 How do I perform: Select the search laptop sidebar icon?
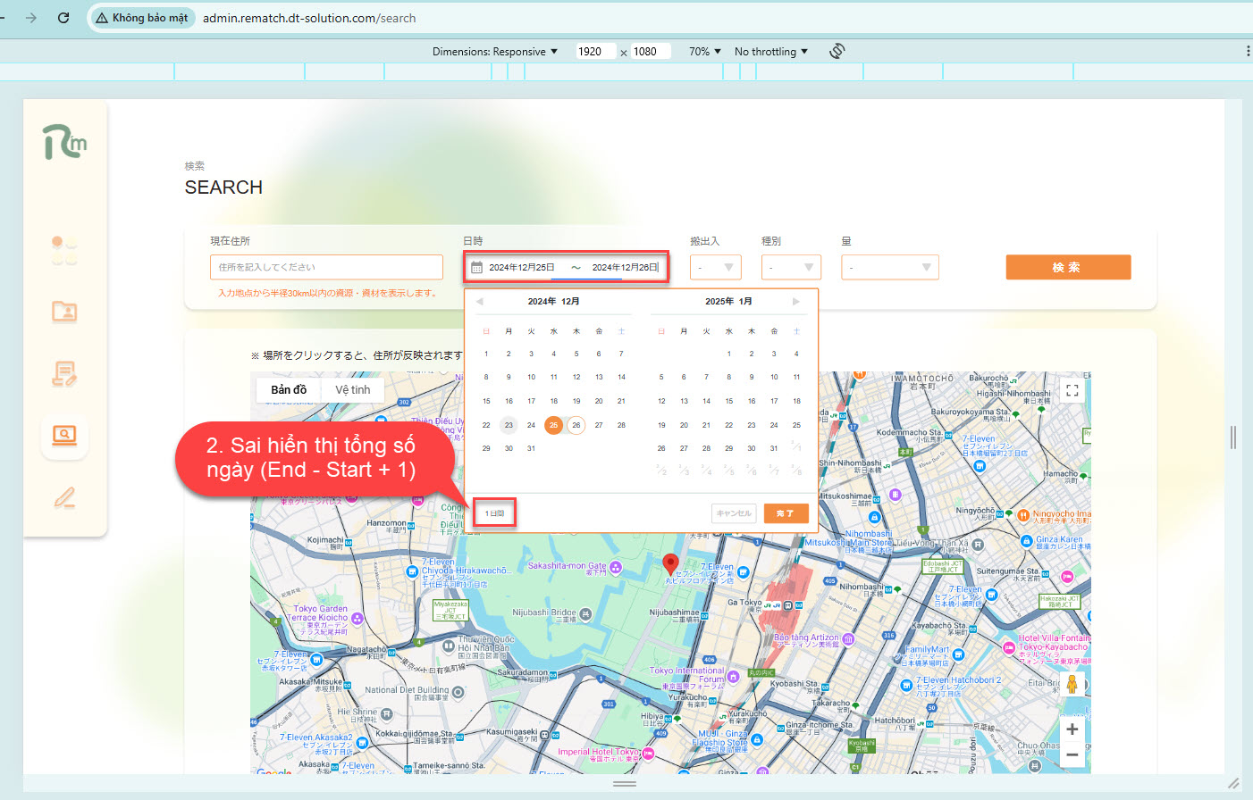64,435
